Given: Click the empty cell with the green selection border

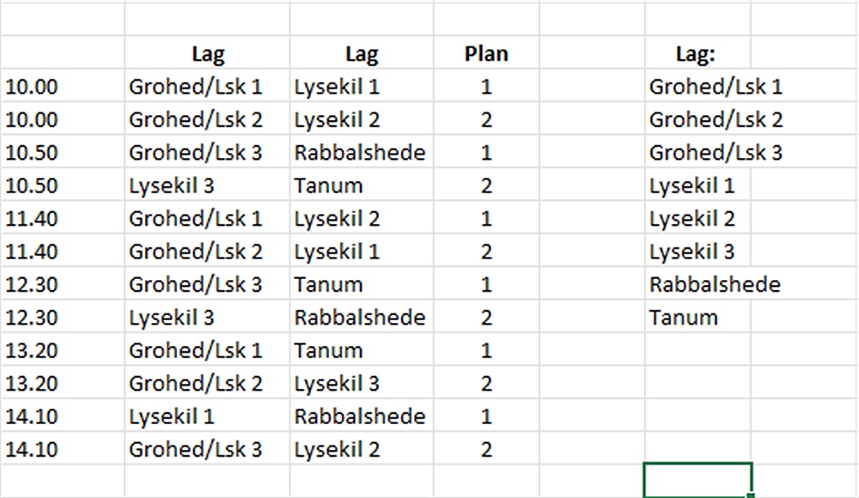Looking at the screenshot, I should (698, 479).
